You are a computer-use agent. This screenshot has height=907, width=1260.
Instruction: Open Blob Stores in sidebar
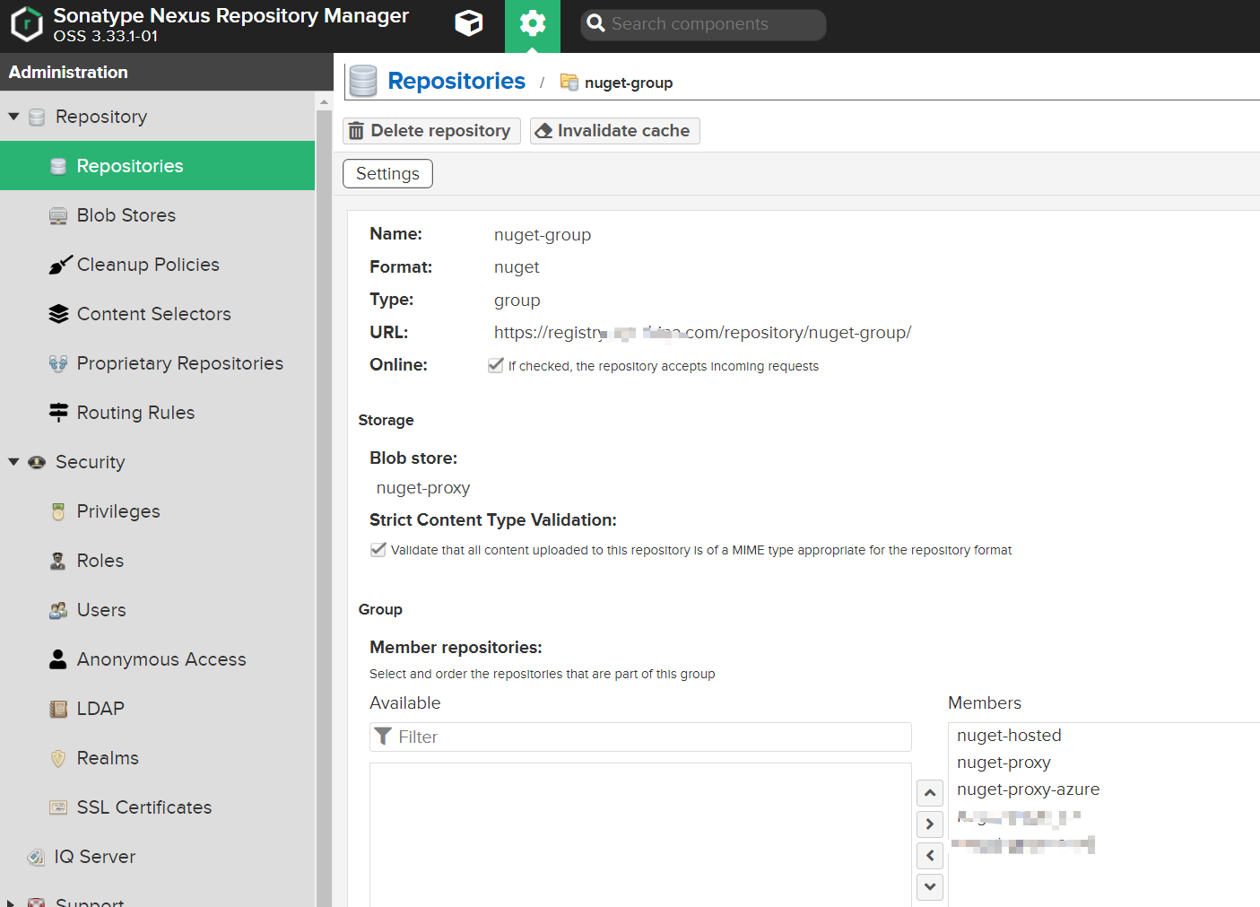coord(157,215)
